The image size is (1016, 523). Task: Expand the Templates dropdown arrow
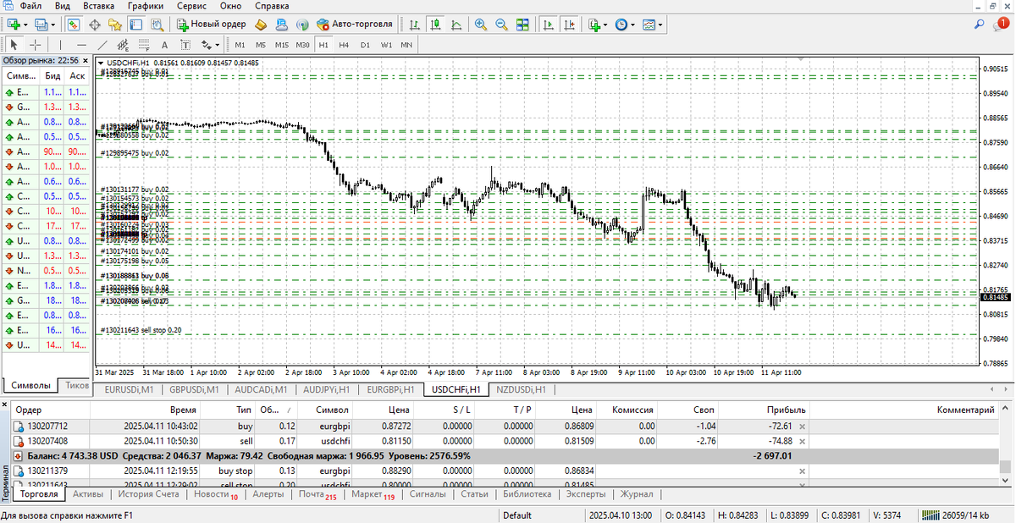661,25
